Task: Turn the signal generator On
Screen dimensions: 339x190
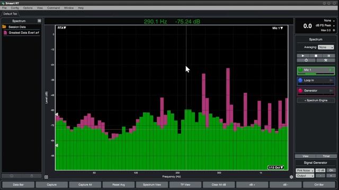Action: click(331, 170)
